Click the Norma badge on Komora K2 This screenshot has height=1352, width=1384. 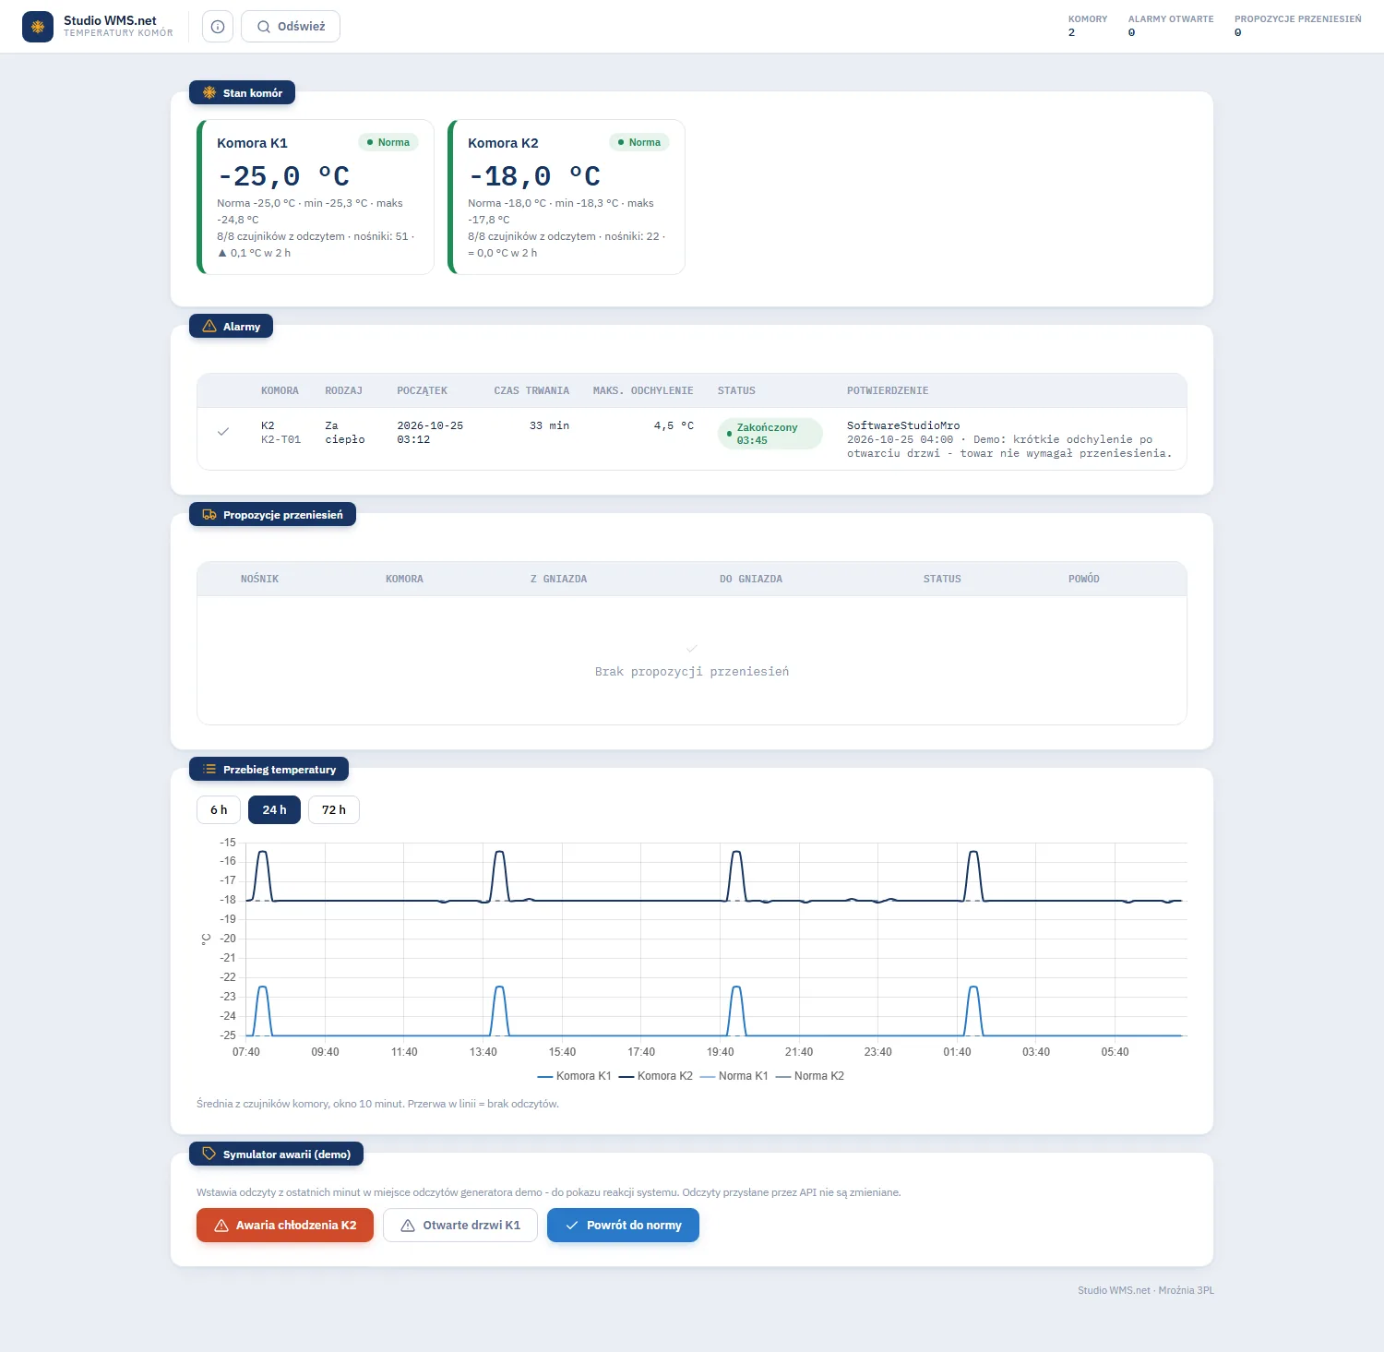coord(639,142)
